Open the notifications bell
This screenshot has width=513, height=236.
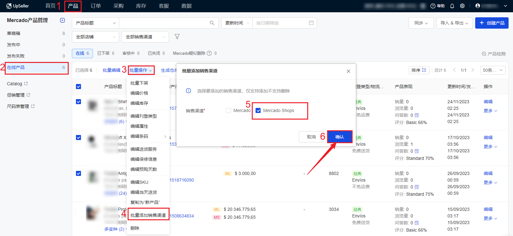pyautogui.click(x=452, y=6)
